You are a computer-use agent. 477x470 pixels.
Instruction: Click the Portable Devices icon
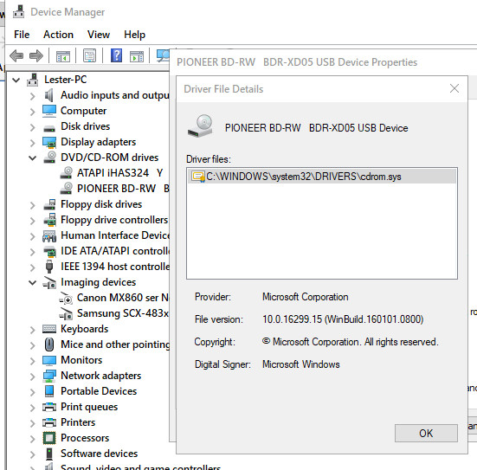[x=49, y=391]
